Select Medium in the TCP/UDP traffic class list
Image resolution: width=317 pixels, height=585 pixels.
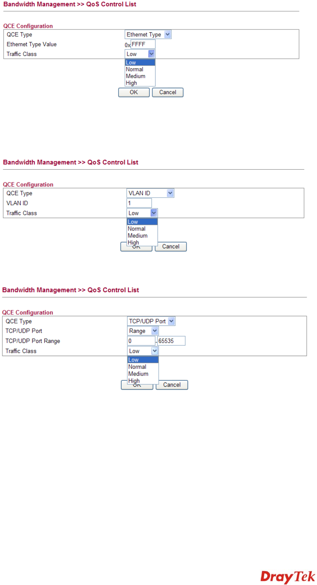[x=138, y=374]
